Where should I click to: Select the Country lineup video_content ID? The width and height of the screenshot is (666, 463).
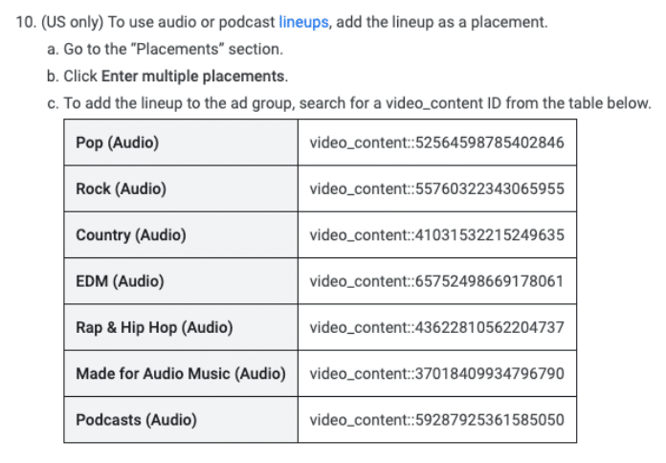pyautogui.click(x=436, y=235)
